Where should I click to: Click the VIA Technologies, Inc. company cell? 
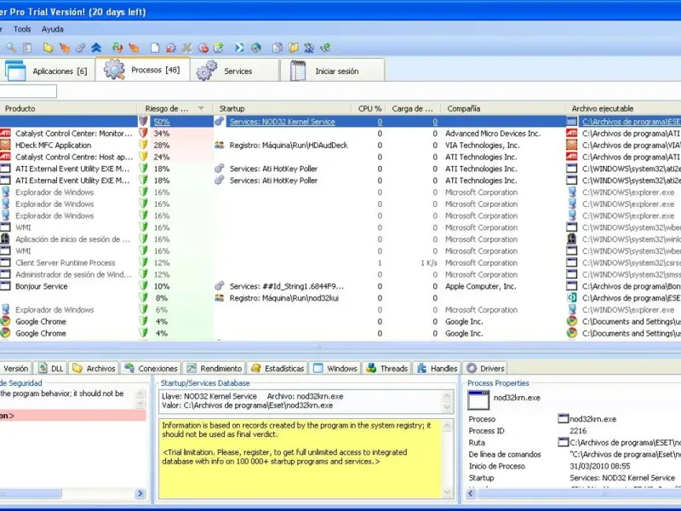(x=483, y=145)
